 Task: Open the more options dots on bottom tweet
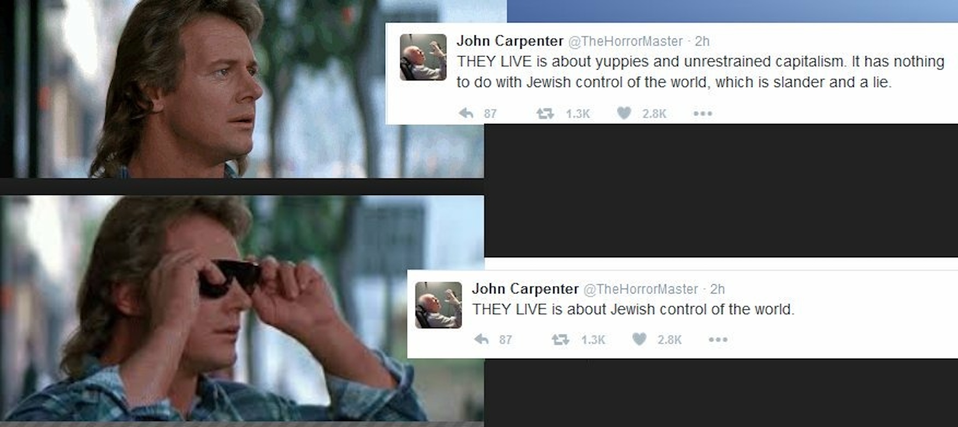(x=718, y=340)
